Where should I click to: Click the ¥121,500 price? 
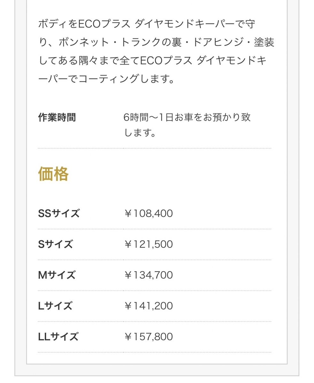point(149,244)
